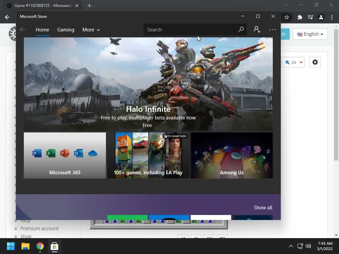Click the PC Game Pass badge
This screenshot has height=254, width=339.
tap(175, 136)
